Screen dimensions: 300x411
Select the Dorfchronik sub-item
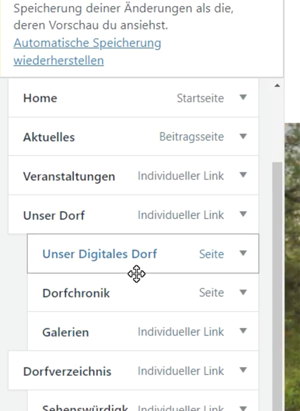pyautogui.click(x=76, y=293)
